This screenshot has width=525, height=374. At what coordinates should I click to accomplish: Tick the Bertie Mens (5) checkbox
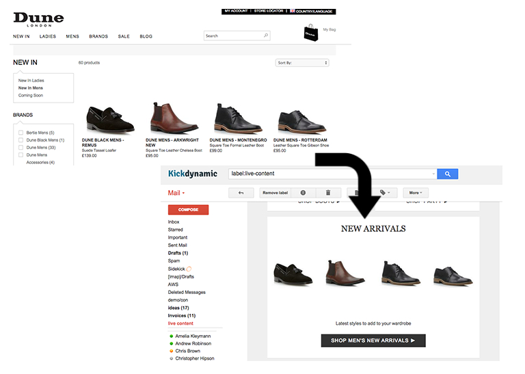click(21, 133)
